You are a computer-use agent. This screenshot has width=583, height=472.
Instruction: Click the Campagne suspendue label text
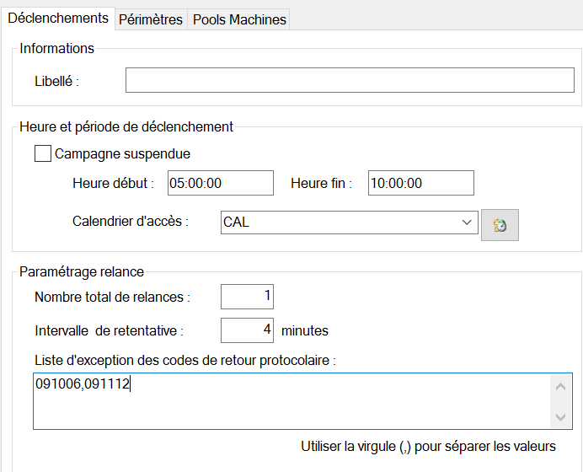122,154
